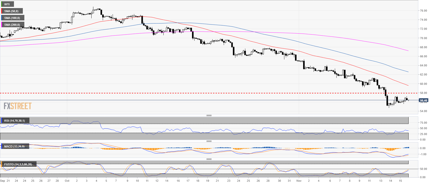The image size is (433, 184).
Task: Open the FUSTO (14,3,3,80,20) indicator label
Action: click(x=18, y=164)
